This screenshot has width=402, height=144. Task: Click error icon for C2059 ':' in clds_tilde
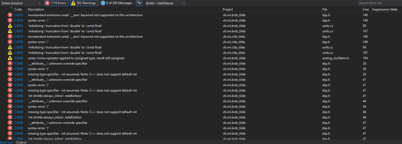10,42
